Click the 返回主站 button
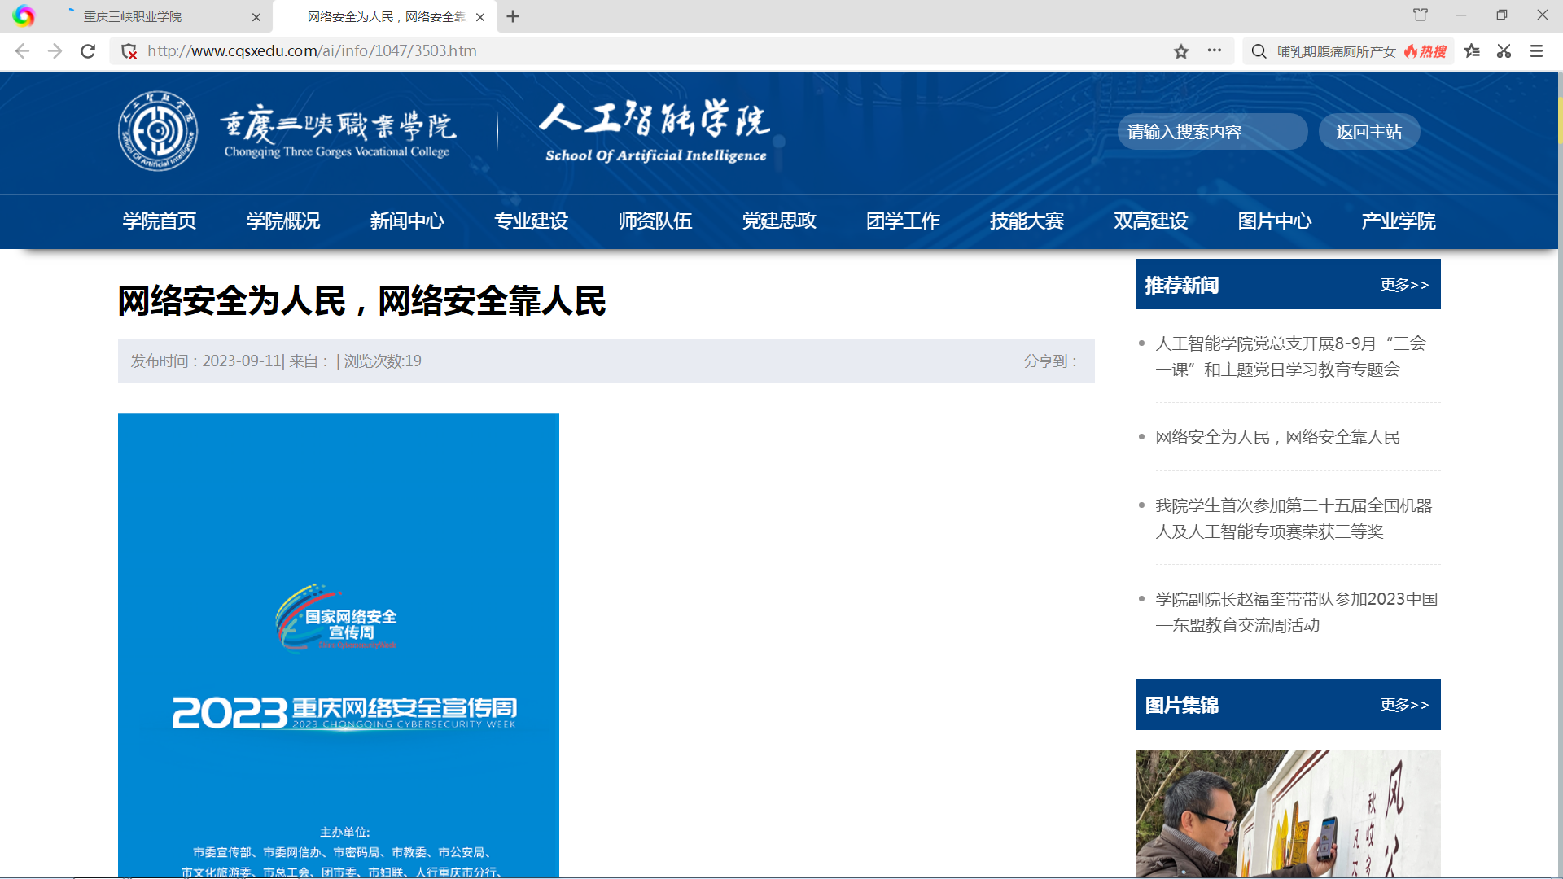The image size is (1563, 879). click(x=1368, y=132)
